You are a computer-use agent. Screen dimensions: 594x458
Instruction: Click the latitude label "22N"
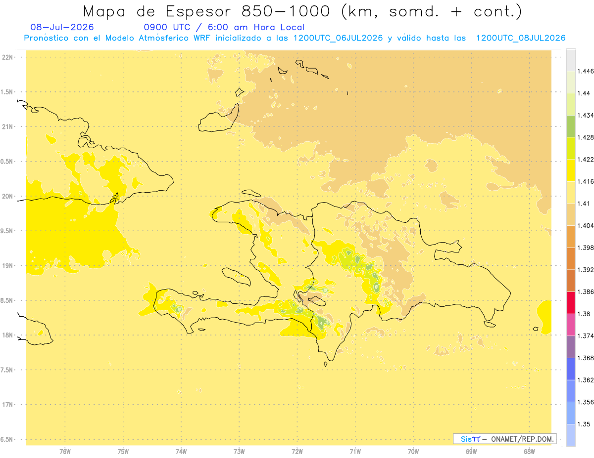(7, 57)
